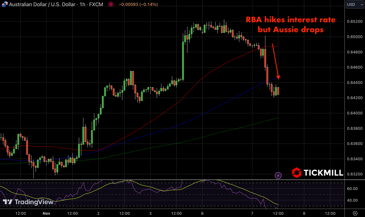Screen dimensions: 365x217
Task: Click the 0.64400 price axis label
Action: (x=355, y=83)
